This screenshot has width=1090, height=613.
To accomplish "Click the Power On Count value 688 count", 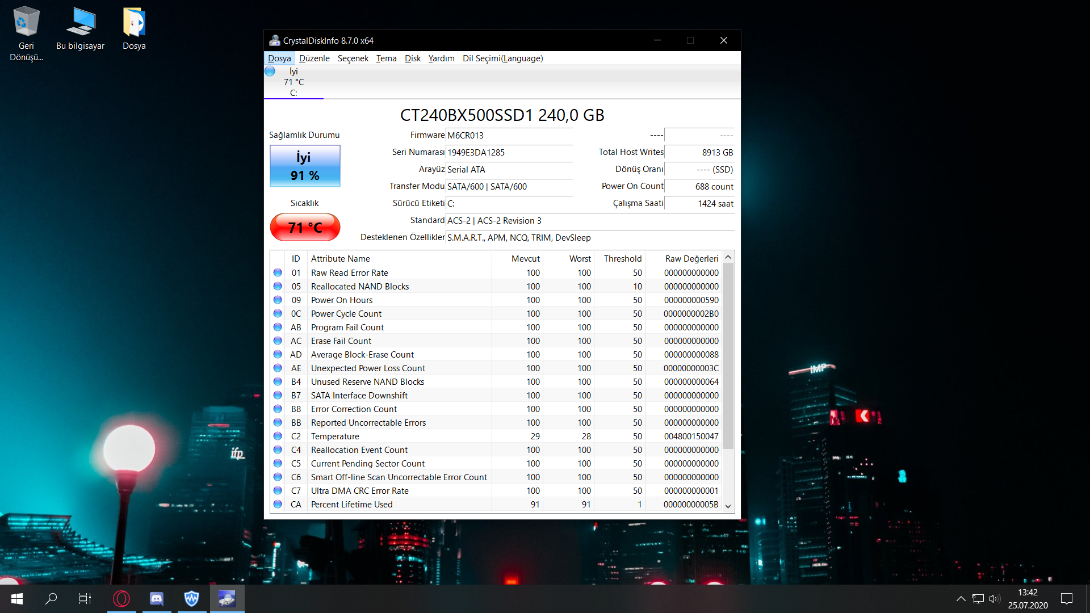I will coord(699,187).
